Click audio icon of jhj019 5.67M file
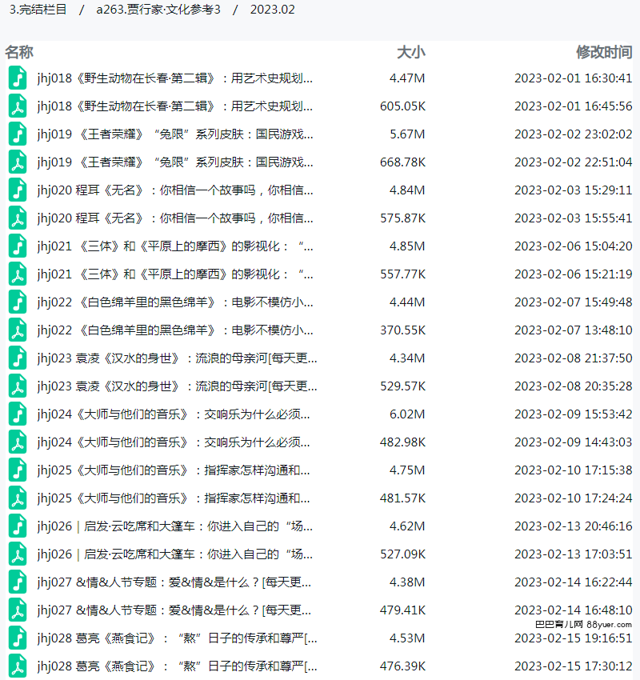640x680 pixels. [18, 134]
